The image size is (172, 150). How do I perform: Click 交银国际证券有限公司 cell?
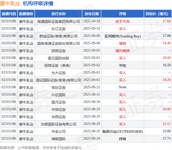point(59,124)
